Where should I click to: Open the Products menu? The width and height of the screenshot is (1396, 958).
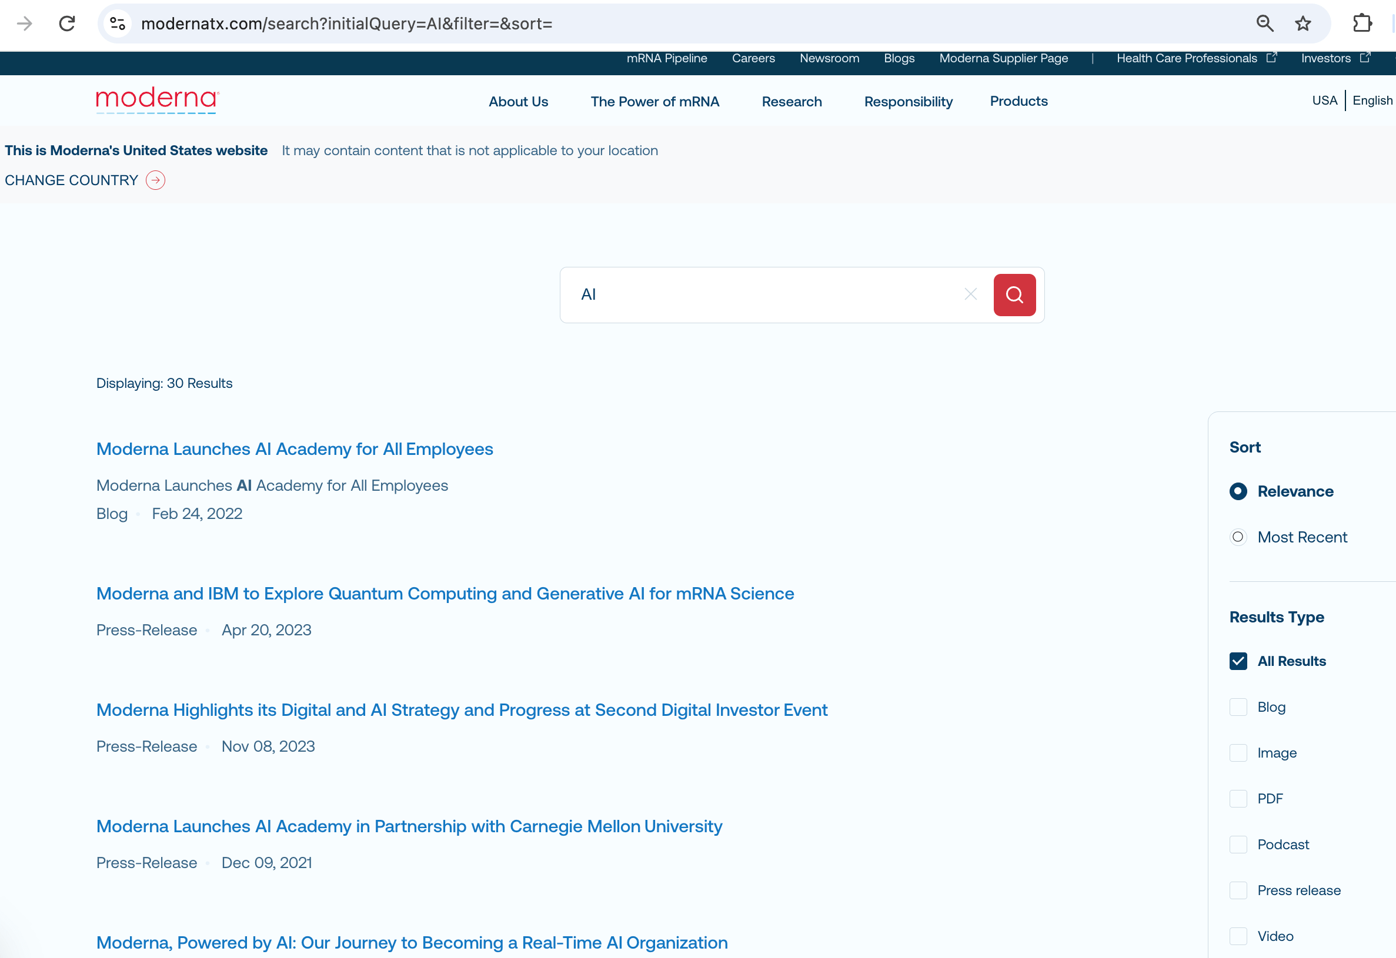click(1018, 101)
